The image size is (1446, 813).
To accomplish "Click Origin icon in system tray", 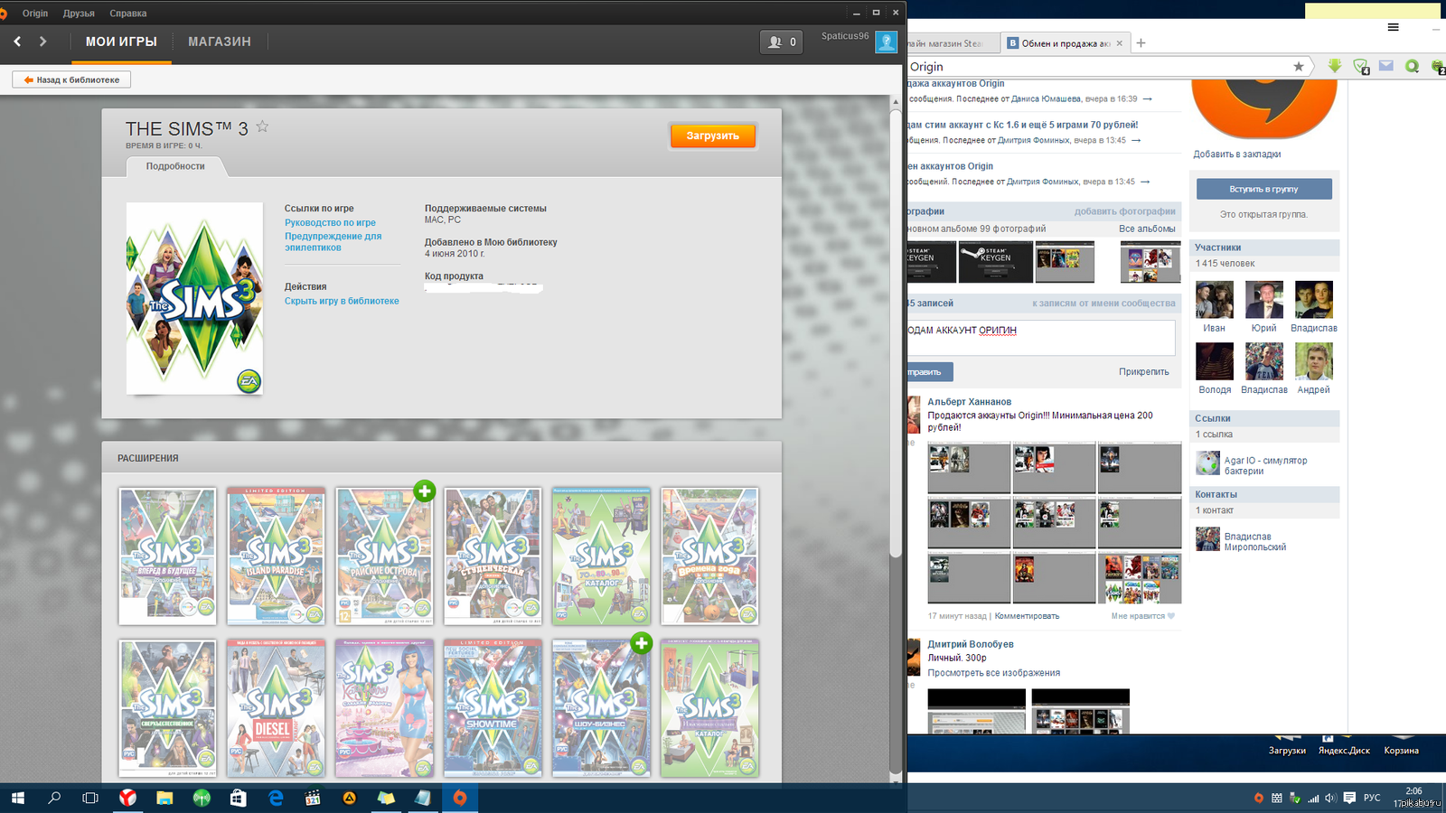I will [1259, 798].
